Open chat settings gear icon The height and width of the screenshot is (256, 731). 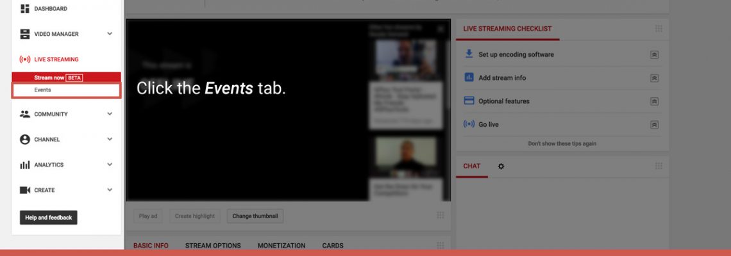(x=501, y=166)
